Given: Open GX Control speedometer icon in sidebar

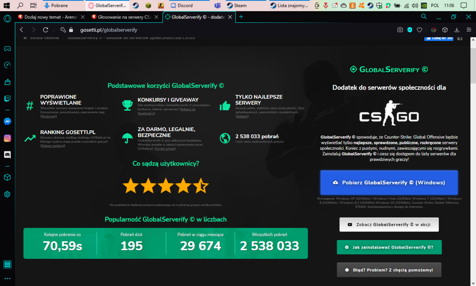Looking at the screenshot, I should 7,65.
